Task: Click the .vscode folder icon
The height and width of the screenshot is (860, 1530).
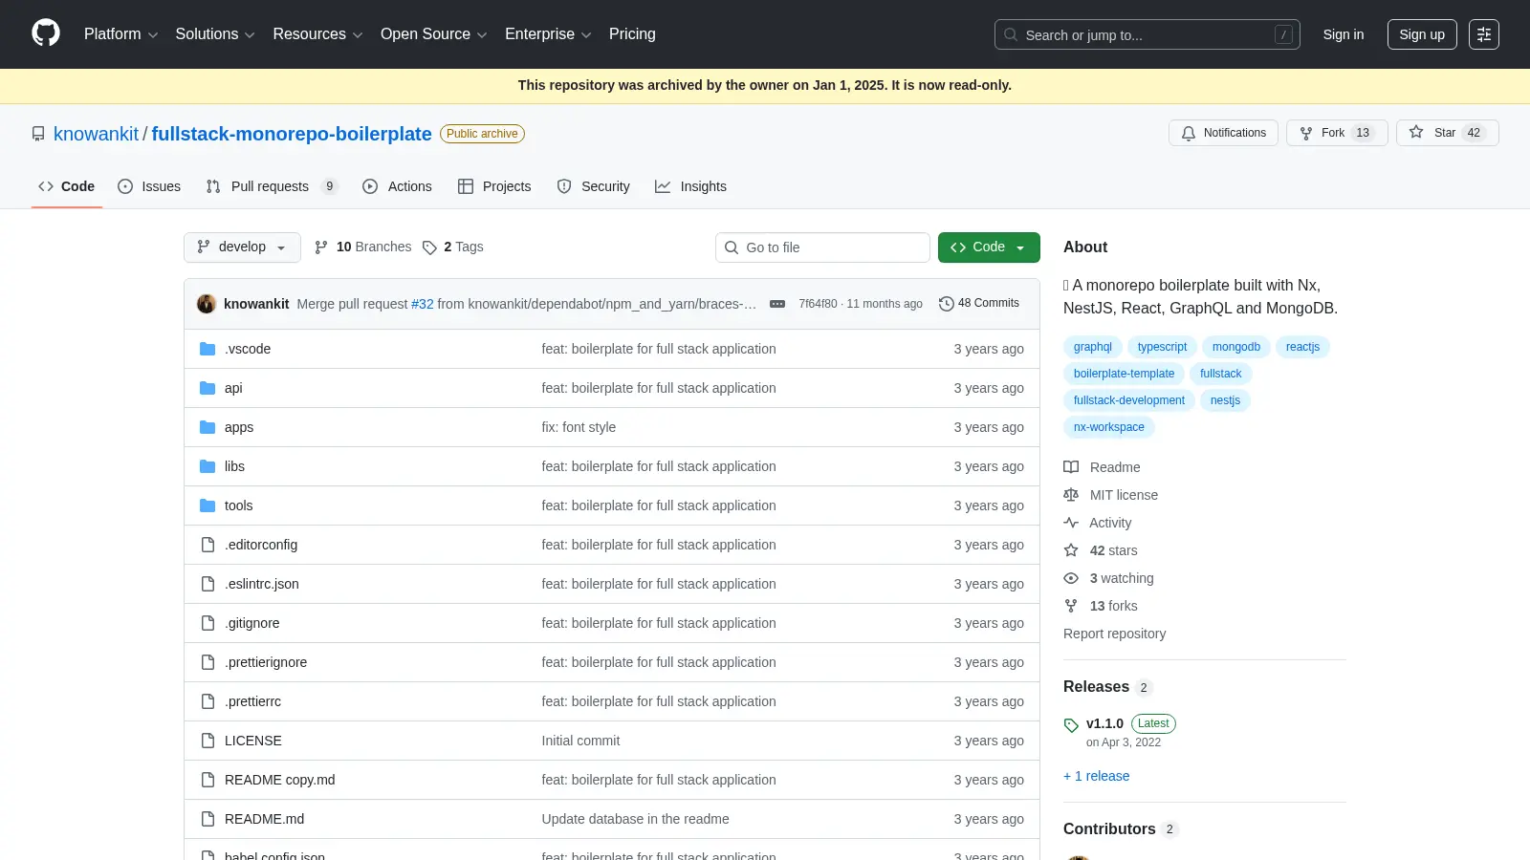Action: tap(208, 349)
